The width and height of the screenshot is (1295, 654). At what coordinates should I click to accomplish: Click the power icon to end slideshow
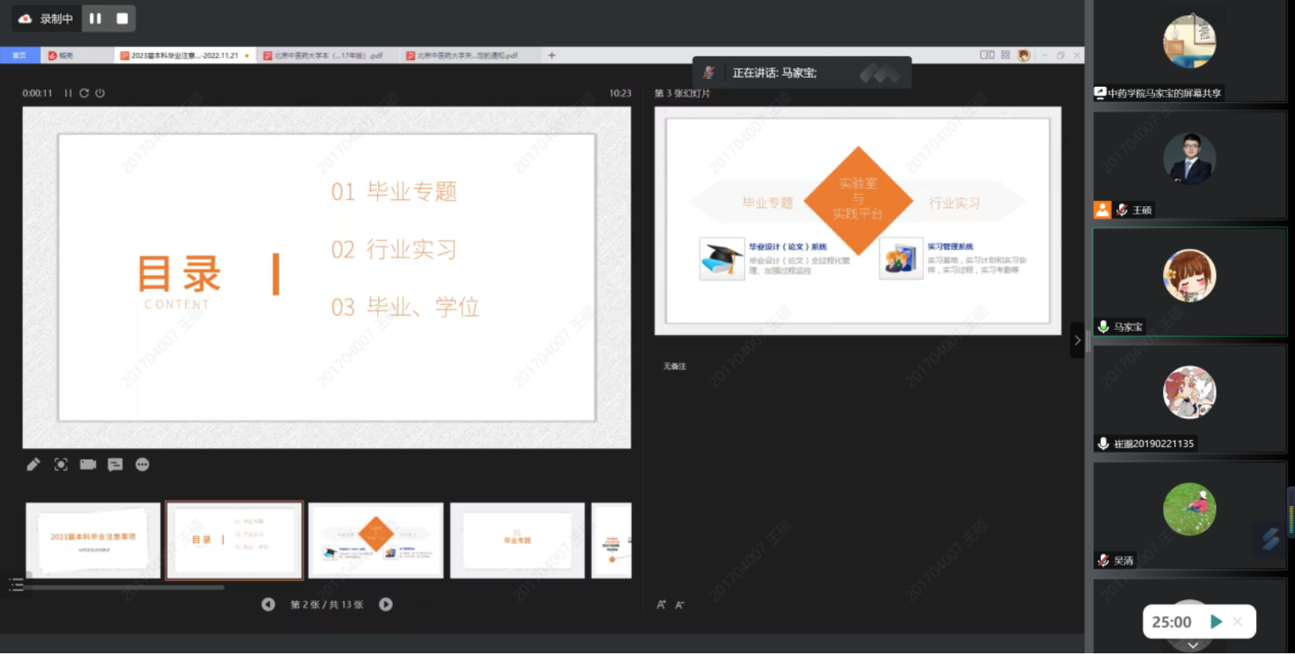pos(100,94)
